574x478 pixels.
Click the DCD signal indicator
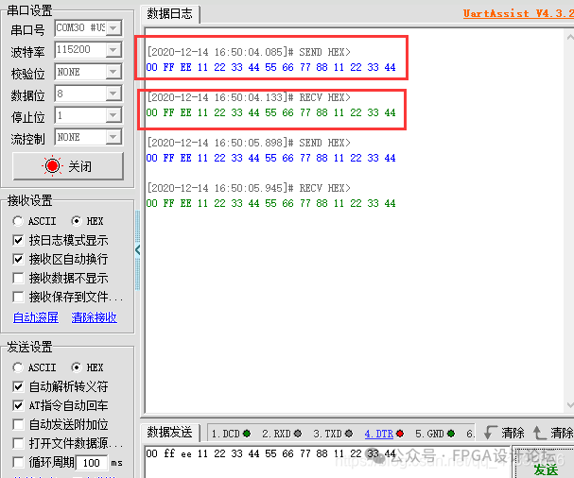(x=230, y=434)
